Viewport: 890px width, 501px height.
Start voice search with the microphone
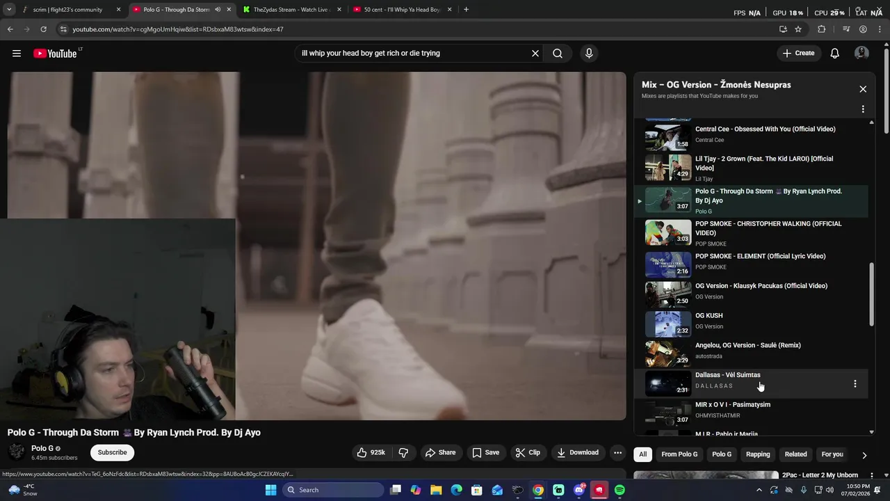pyautogui.click(x=589, y=54)
